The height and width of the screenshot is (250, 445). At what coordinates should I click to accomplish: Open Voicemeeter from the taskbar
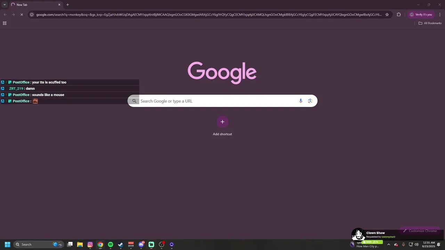click(131, 244)
